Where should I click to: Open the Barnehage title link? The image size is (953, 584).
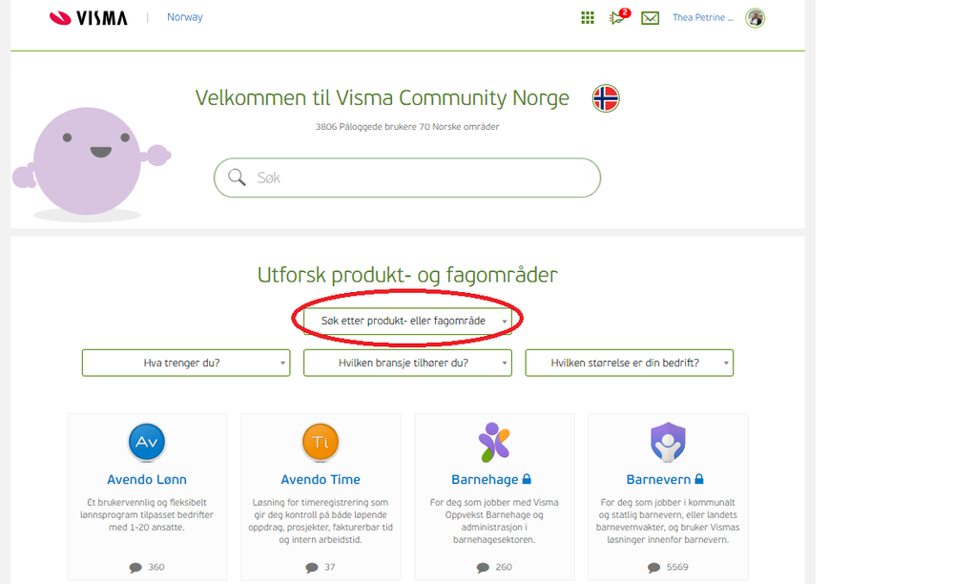(485, 479)
